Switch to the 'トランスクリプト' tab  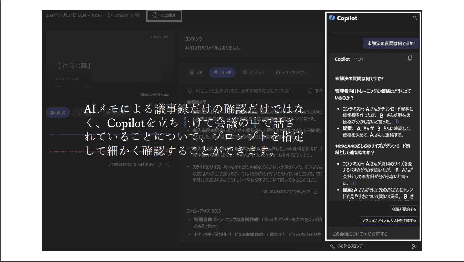tap(291, 73)
